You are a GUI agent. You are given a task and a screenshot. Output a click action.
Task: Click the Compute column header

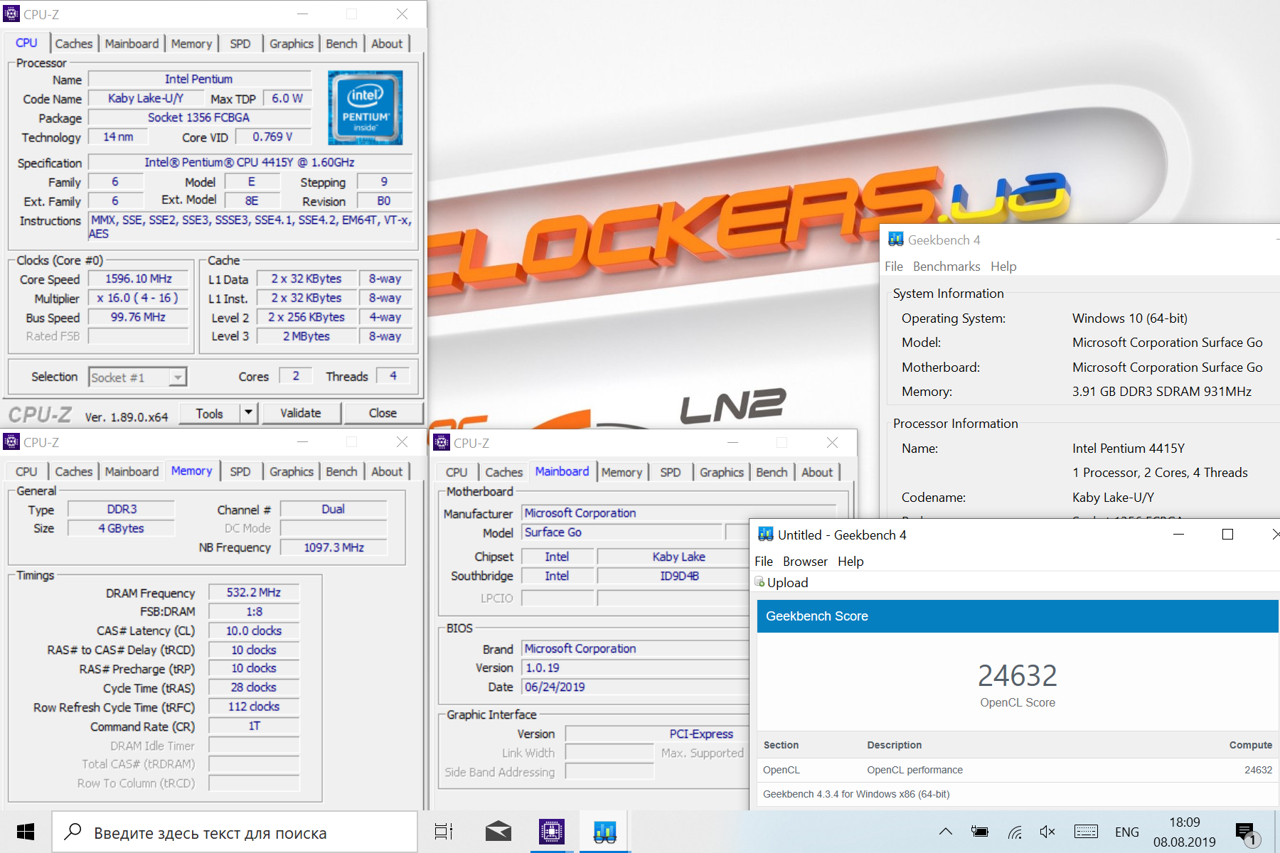coord(1250,745)
